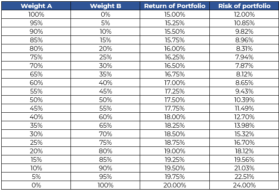
Task: Click the 16.00% return cell
Action: point(174,48)
